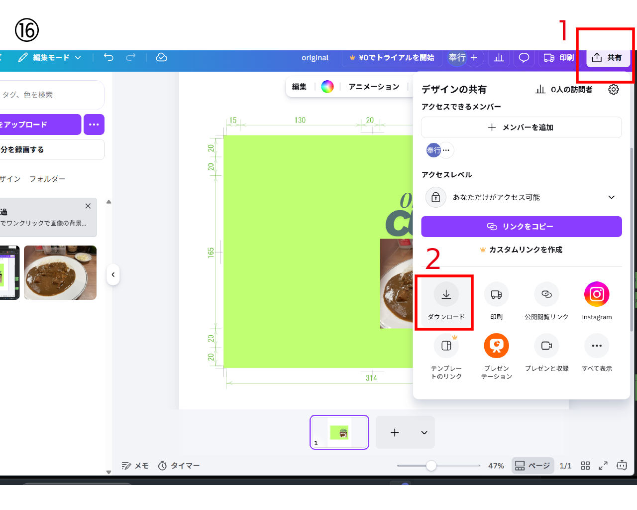The width and height of the screenshot is (637, 510).
Task: Open the Animation menu item
Action: [374, 87]
